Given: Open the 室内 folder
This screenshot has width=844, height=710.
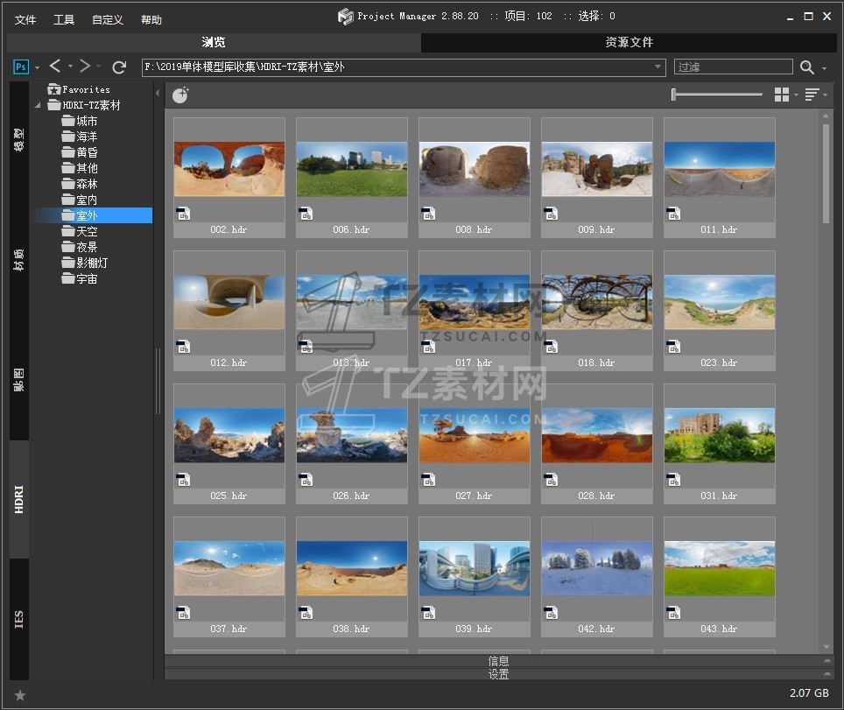Looking at the screenshot, I should (x=80, y=200).
